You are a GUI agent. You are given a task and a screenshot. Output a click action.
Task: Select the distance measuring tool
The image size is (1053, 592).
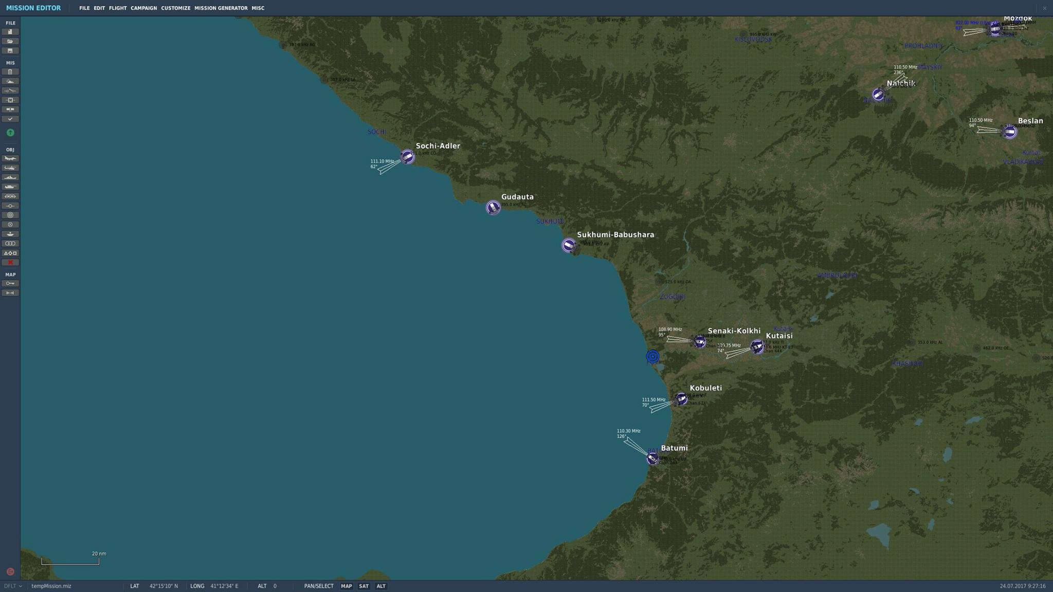tap(10, 292)
